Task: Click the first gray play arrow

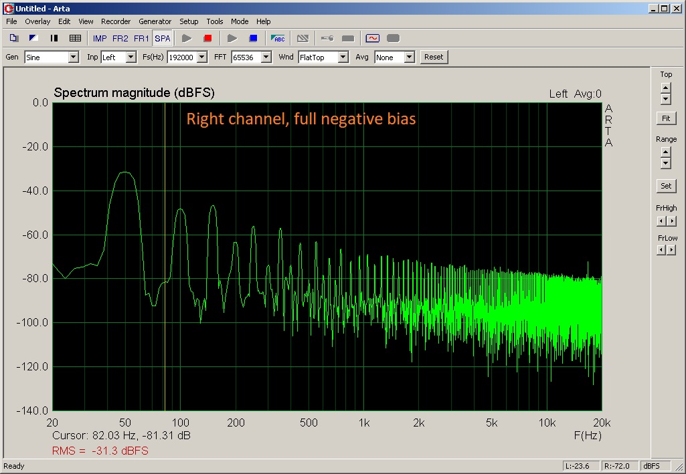Action: click(187, 39)
